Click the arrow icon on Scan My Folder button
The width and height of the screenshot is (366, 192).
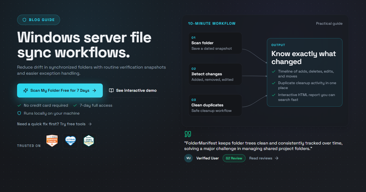(94, 91)
